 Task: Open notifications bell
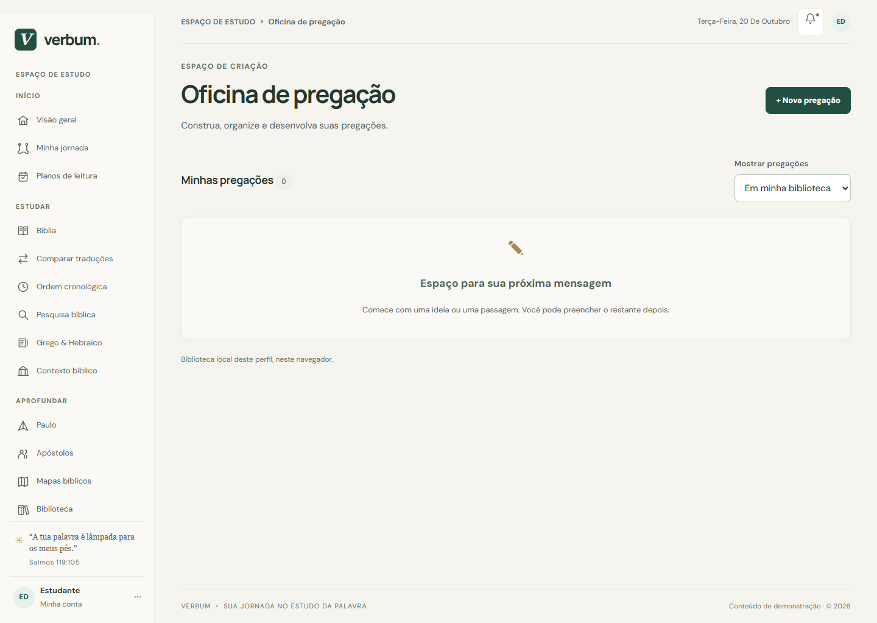811,22
